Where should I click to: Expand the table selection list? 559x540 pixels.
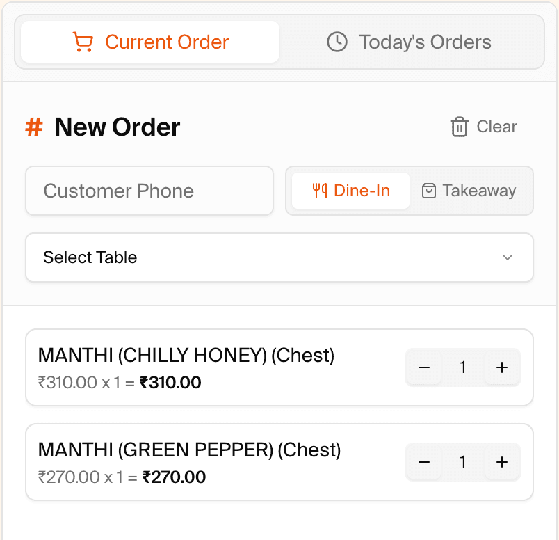tap(278, 257)
